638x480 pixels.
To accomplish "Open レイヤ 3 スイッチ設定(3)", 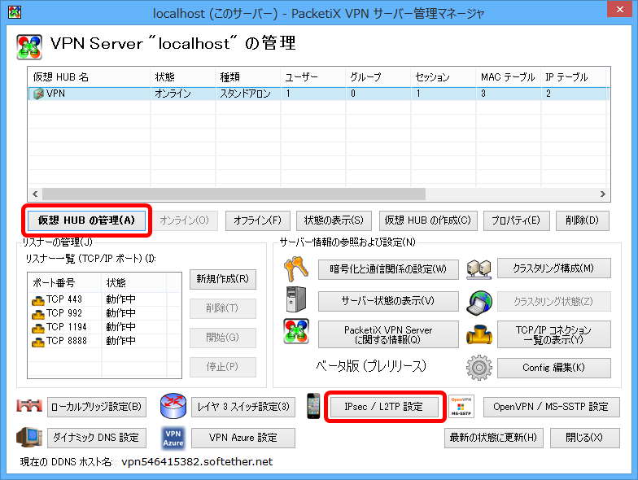I will tap(243, 407).
